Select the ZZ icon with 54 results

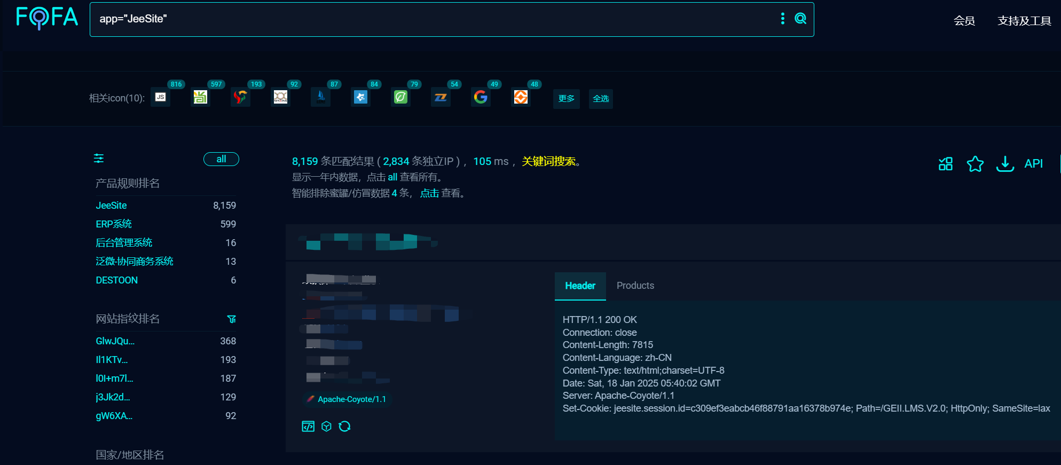(441, 97)
